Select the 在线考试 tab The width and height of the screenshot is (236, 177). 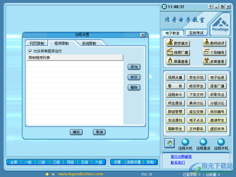tap(196, 33)
